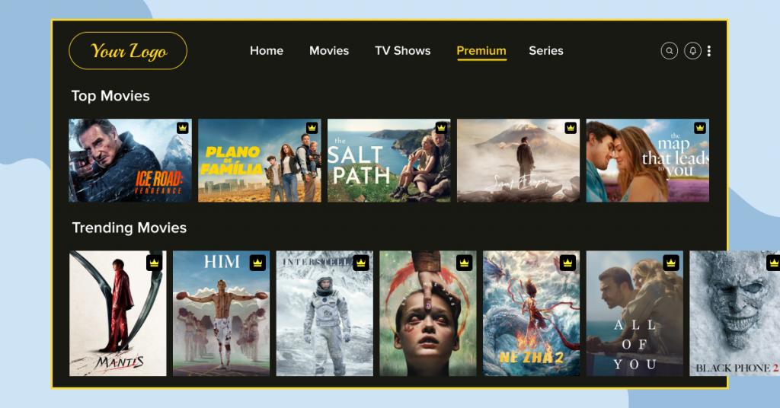Open the Interstellar movie poster

point(324,313)
